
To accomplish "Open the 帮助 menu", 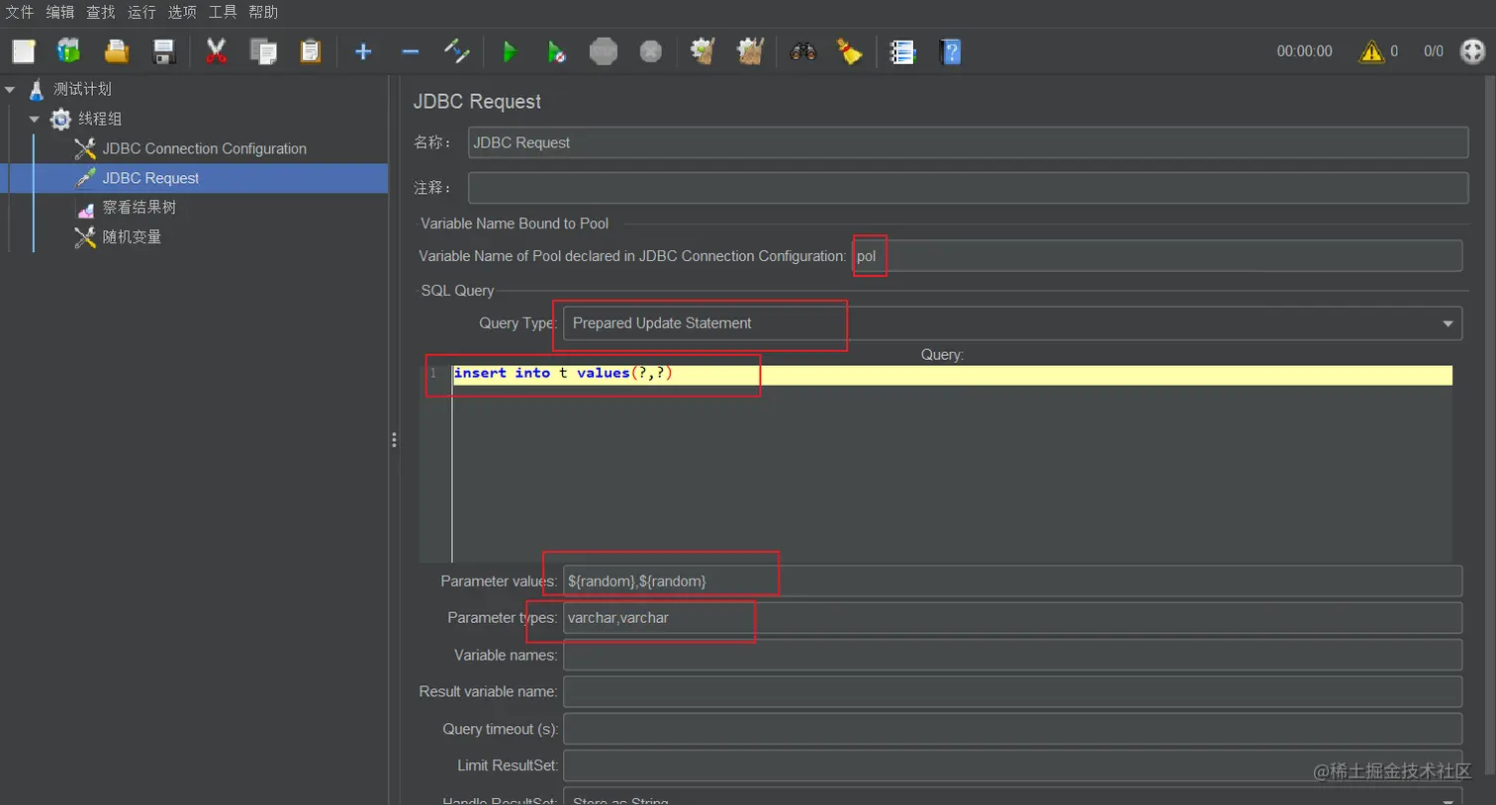I will click(x=263, y=12).
